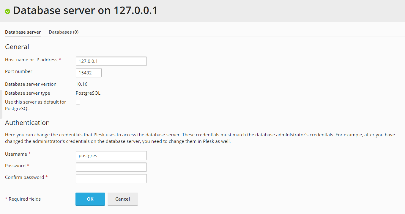The width and height of the screenshot is (405, 214).
Task: Focus the empty Password input field
Action: pos(111,167)
